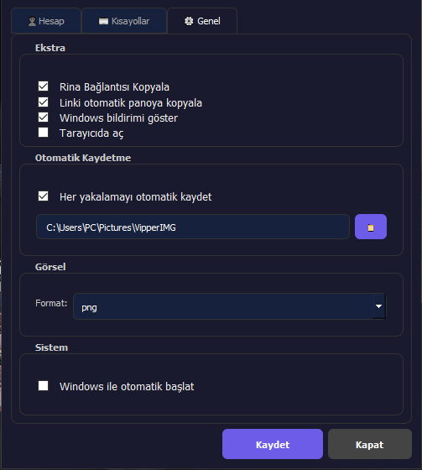Toggle Rina Bağlantısı Kopyala checkbox
Viewport: 422px width, 470px height.
coord(43,86)
